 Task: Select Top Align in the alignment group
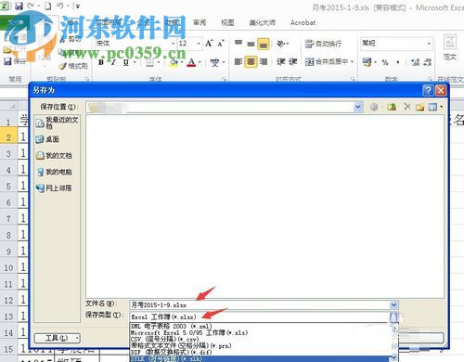coord(238,44)
